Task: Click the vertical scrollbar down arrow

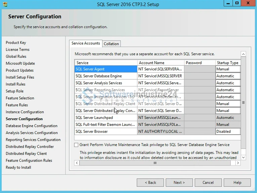Action: (x=243, y=157)
